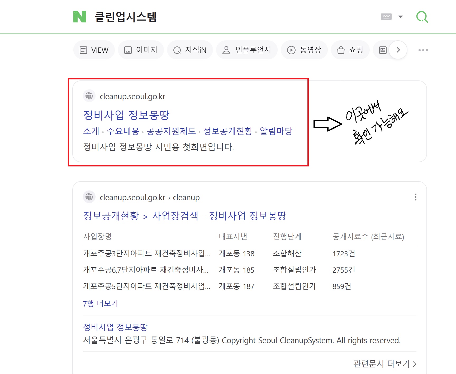Switch to the 이미지 tab
Image resolution: width=456 pixels, height=374 pixels.
pyautogui.click(x=141, y=50)
